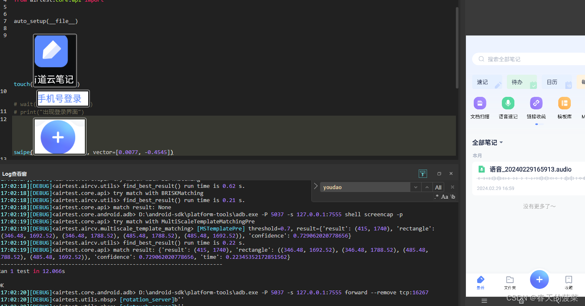Toggle whole-word \b search option

(x=453, y=197)
